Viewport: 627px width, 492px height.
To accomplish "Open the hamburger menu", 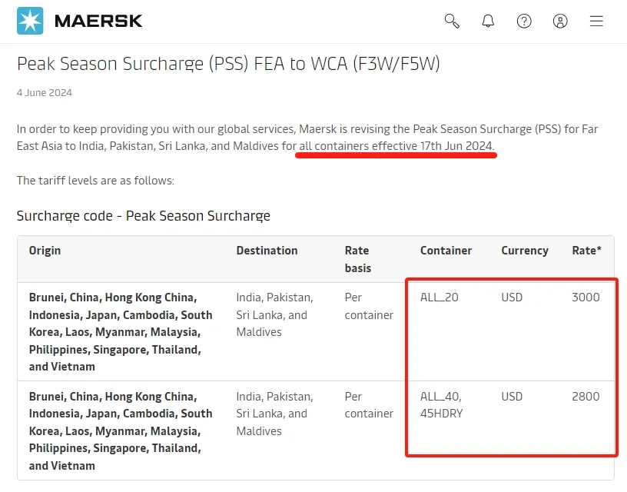I will point(596,21).
